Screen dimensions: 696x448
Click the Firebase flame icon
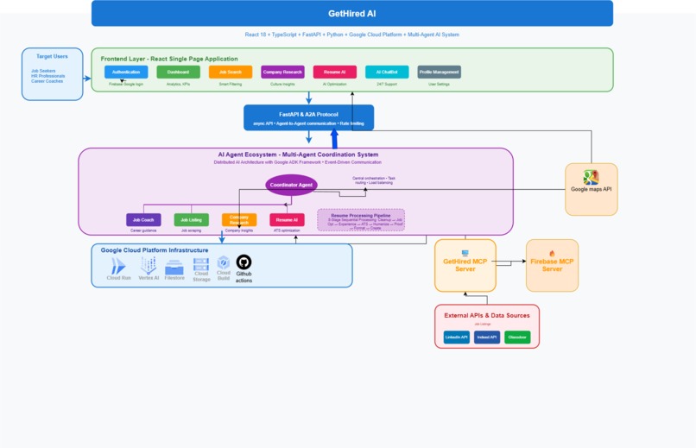552,253
